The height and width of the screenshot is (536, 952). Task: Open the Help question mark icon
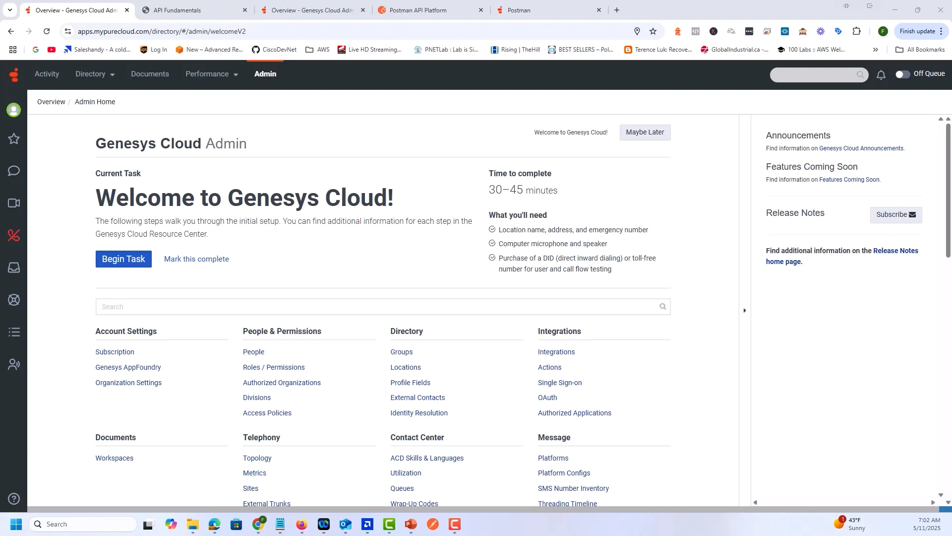click(x=14, y=499)
